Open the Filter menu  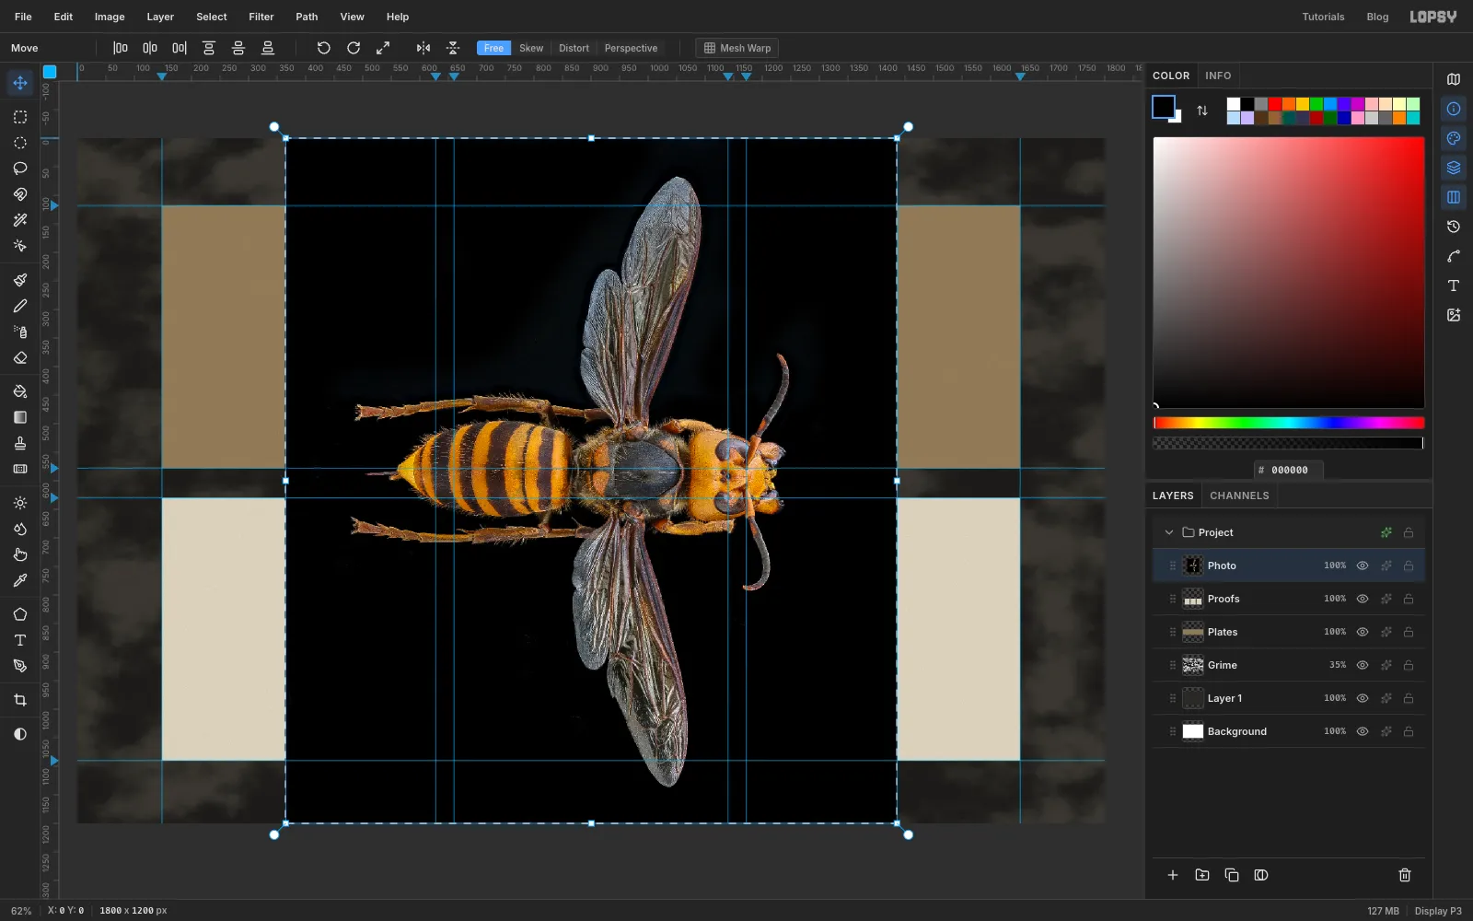point(261,17)
